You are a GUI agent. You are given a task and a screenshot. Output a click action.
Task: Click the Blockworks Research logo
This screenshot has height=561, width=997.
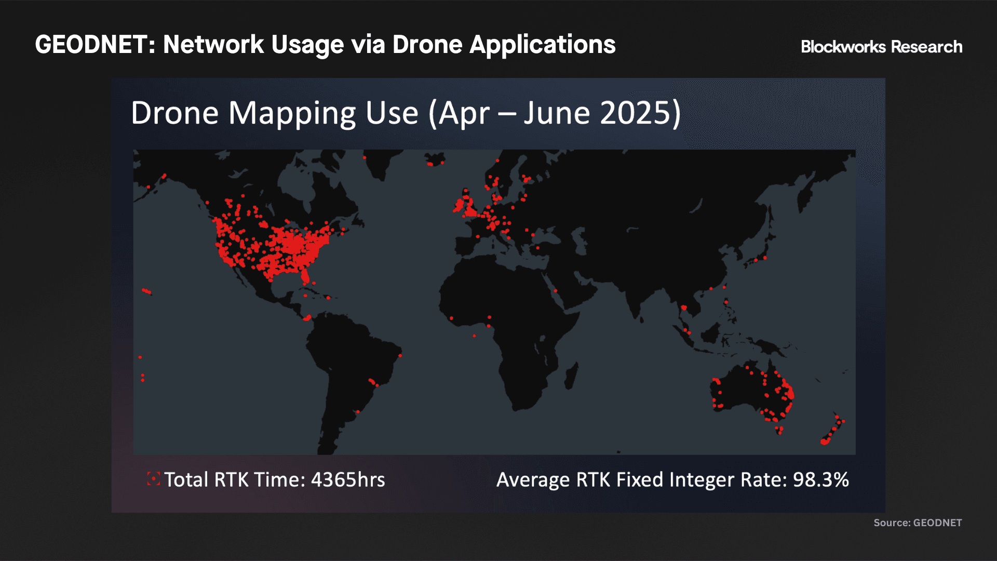click(x=881, y=47)
